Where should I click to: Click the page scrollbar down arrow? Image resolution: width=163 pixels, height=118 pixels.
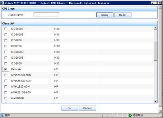coord(160,111)
